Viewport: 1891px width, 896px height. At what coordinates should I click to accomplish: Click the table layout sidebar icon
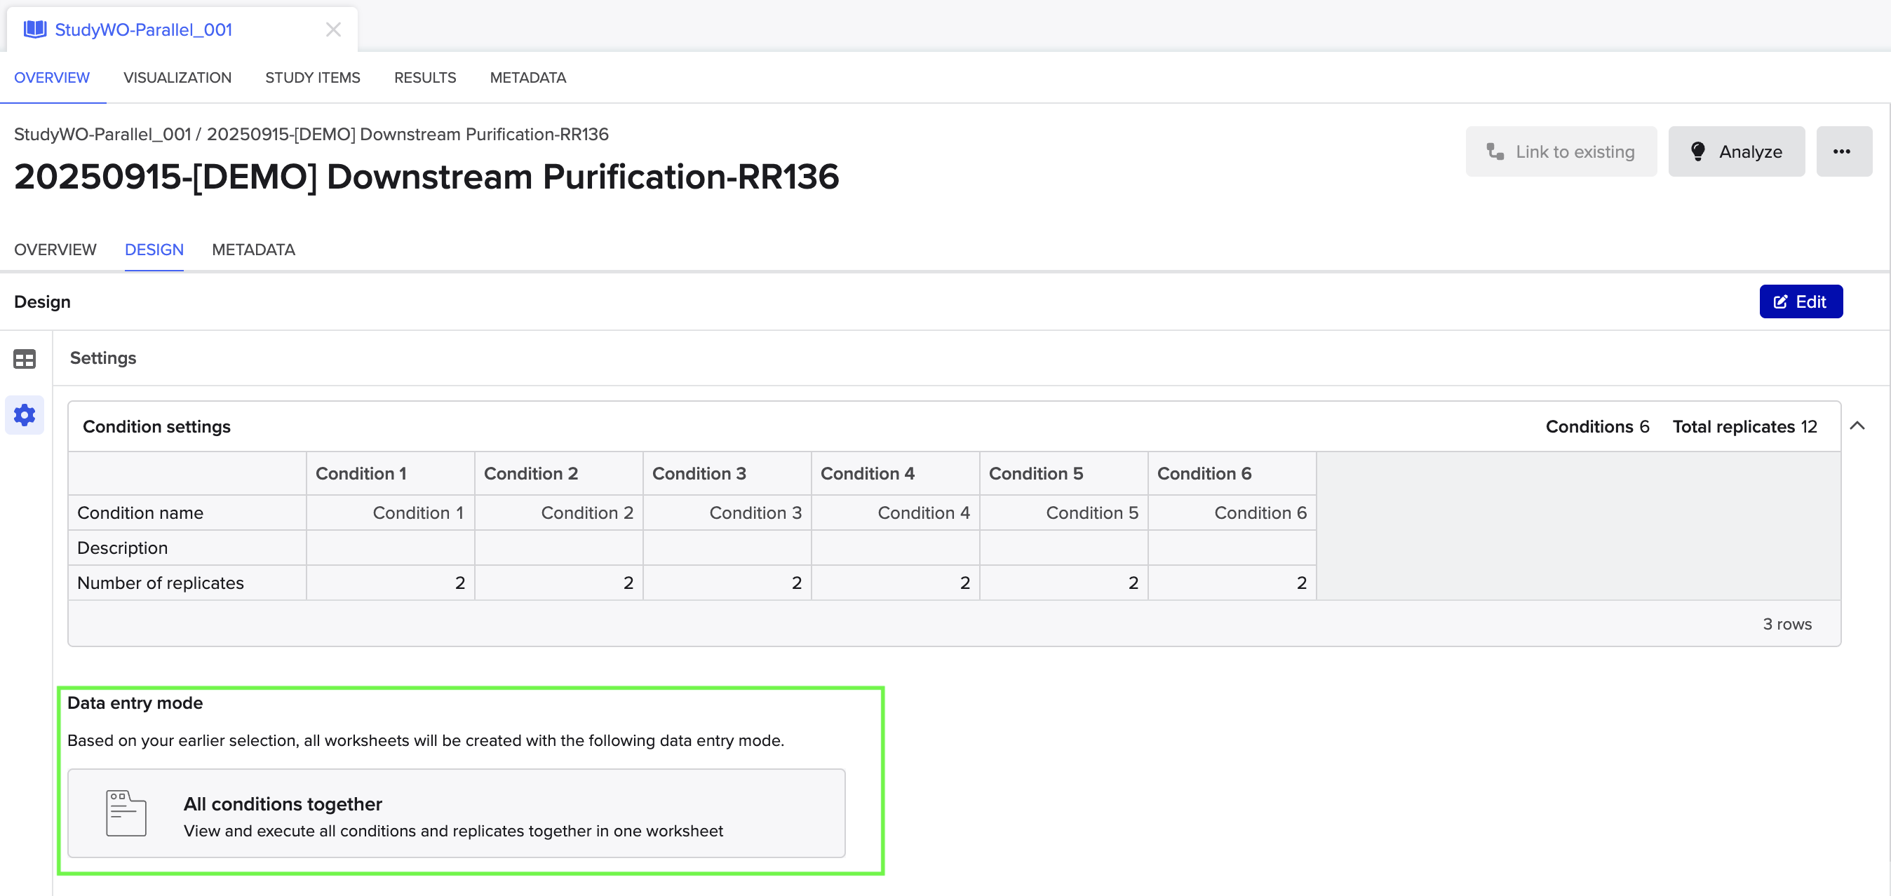[x=25, y=359]
